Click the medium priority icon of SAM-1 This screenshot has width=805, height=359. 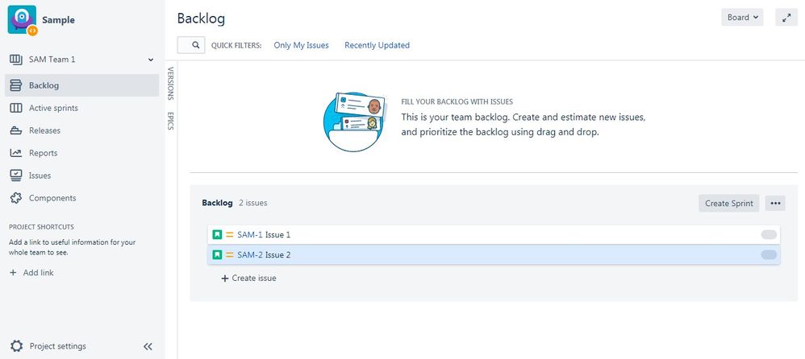(x=230, y=234)
